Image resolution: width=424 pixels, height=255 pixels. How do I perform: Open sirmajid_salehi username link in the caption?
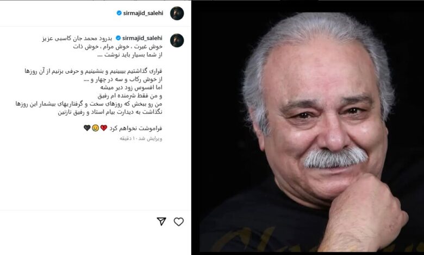point(142,39)
